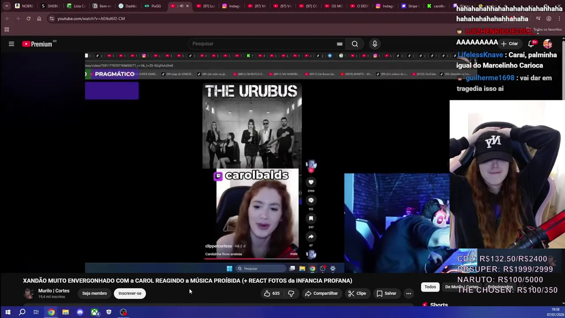
Task: Open the Murilo | Cortes channel name
Action: click(x=54, y=291)
